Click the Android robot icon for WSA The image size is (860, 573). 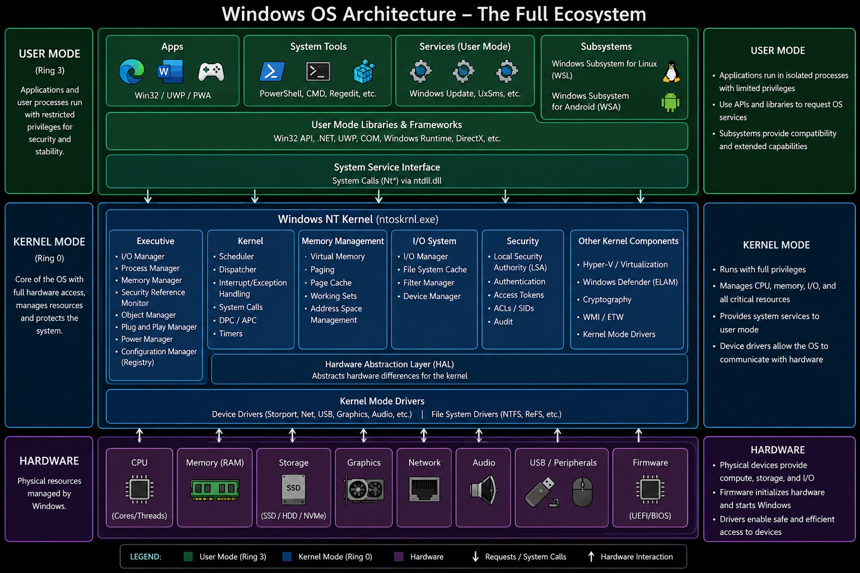pyautogui.click(x=670, y=102)
